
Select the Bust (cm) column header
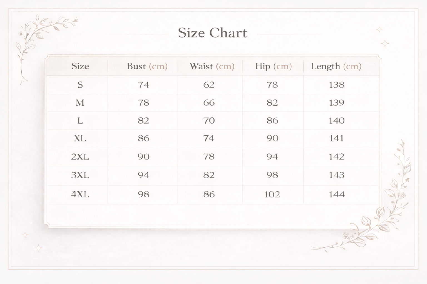[147, 66]
